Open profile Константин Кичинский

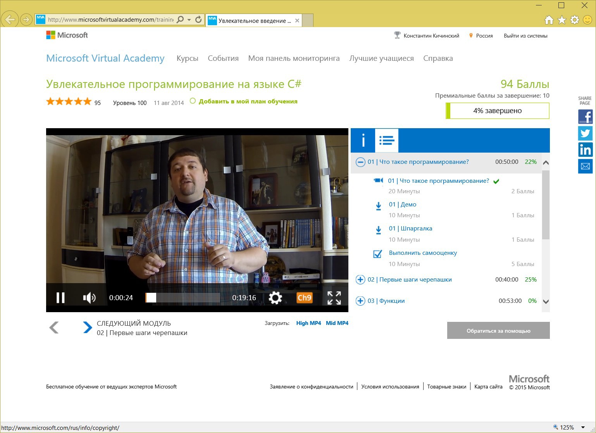431,36
